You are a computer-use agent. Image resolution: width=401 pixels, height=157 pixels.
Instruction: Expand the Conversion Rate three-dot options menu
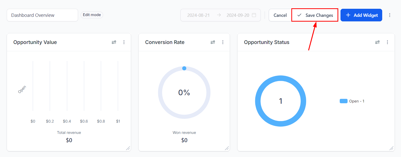[223, 42]
